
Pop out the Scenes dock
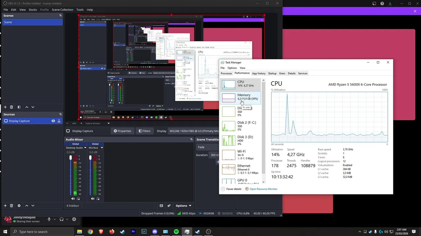pos(60,16)
